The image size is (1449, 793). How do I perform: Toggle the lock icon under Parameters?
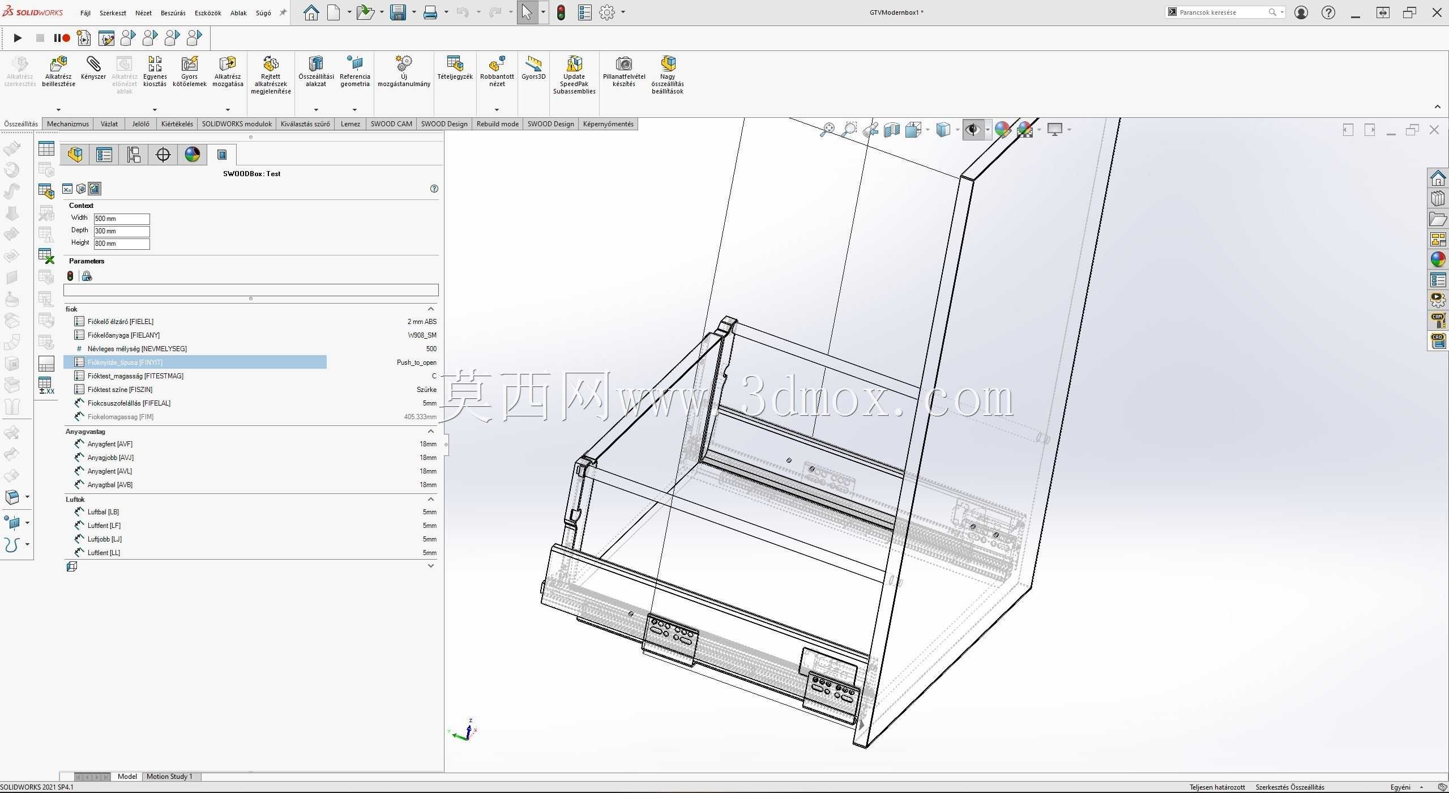click(87, 276)
